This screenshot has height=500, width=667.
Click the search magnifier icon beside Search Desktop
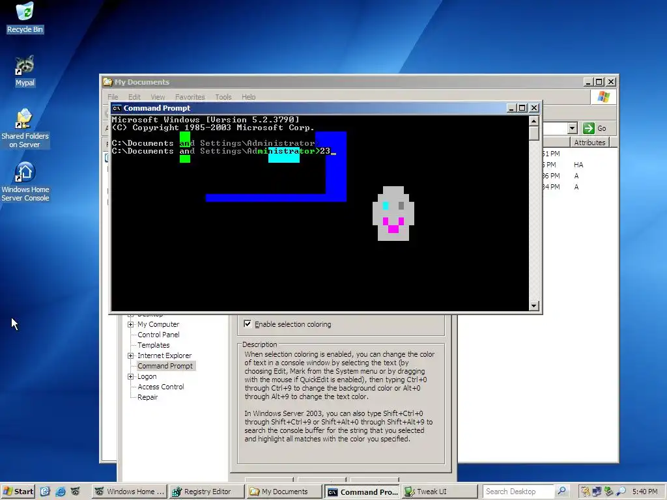(561, 491)
